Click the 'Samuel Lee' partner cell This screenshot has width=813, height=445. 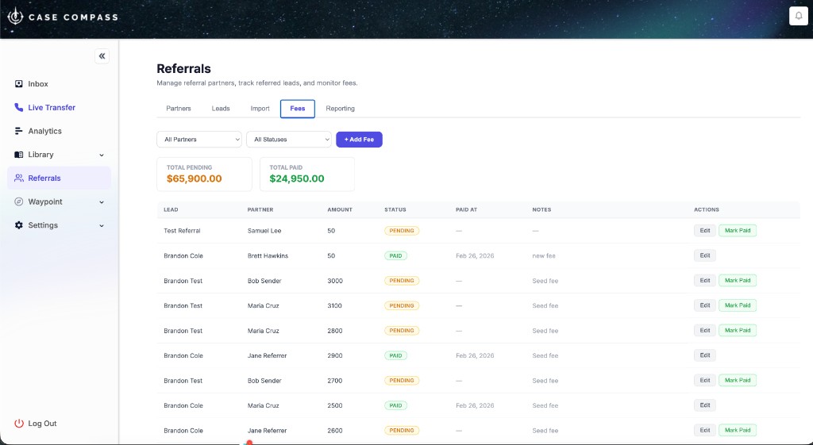pyautogui.click(x=264, y=231)
